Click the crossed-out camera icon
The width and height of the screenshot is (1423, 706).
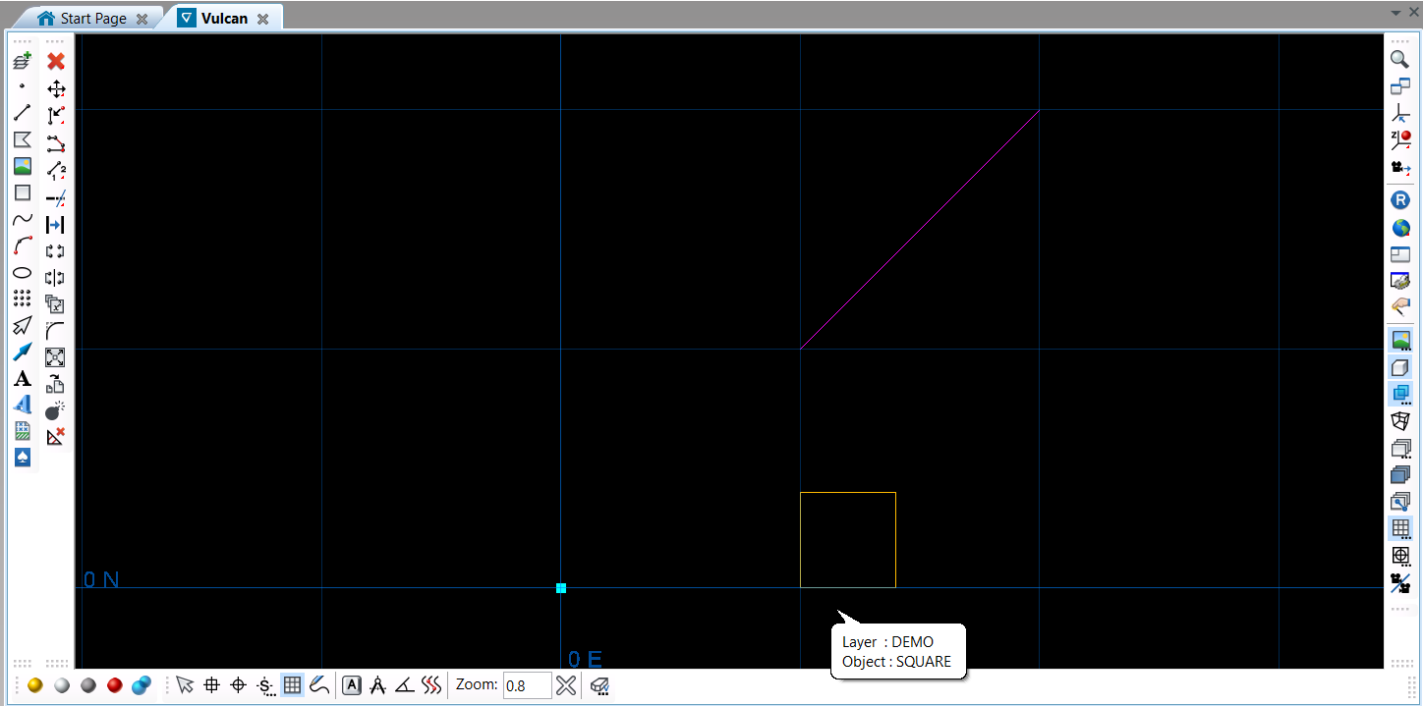click(x=1400, y=583)
